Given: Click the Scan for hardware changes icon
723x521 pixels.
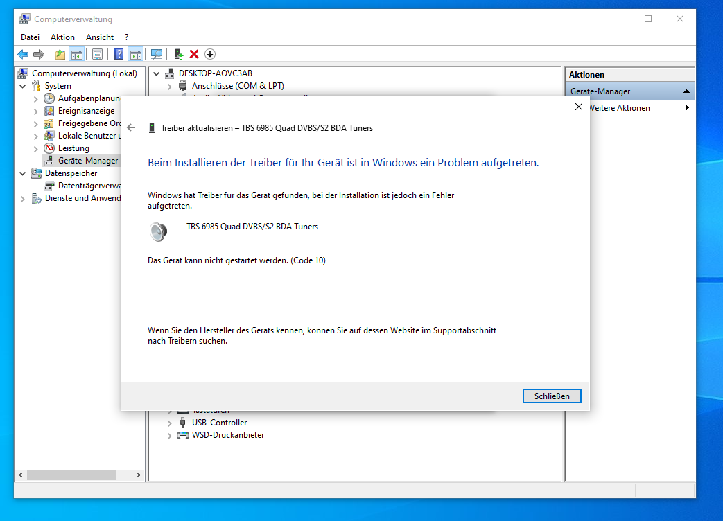Looking at the screenshot, I should click(x=156, y=54).
